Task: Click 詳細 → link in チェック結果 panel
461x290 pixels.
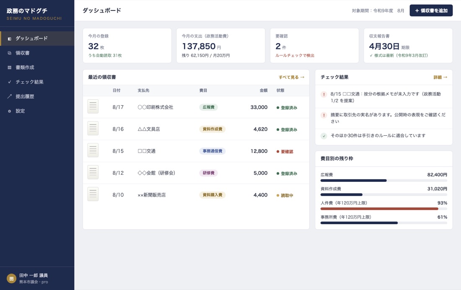Action: [440, 77]
